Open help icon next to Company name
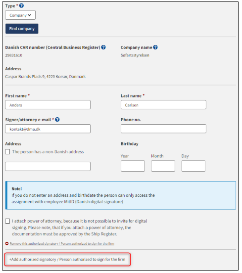 [155, 47]
